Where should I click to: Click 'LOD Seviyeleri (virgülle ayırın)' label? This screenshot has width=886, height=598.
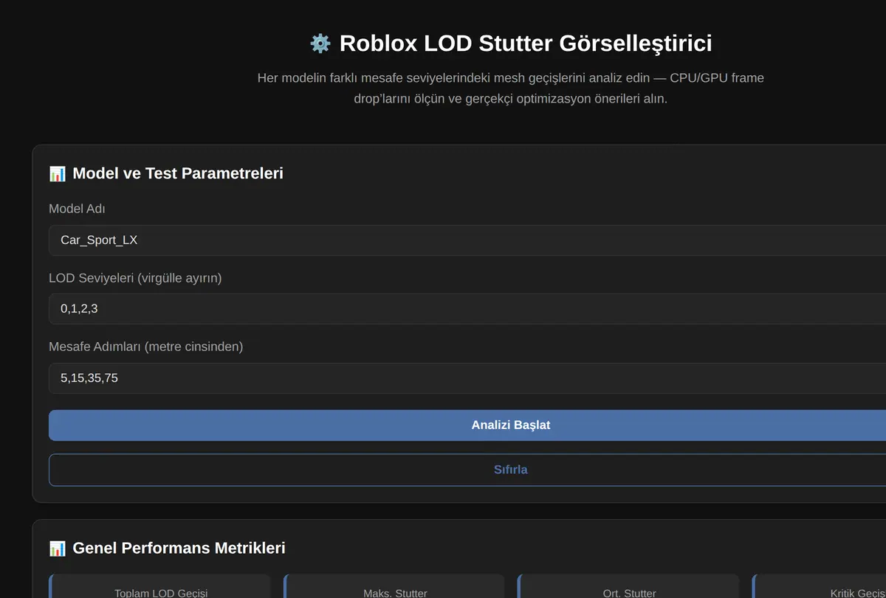click(135, 278)
